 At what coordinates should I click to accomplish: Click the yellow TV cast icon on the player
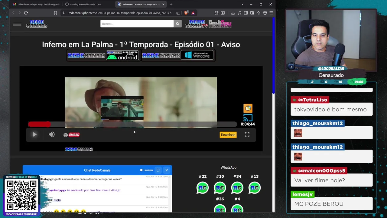[248, 108]
